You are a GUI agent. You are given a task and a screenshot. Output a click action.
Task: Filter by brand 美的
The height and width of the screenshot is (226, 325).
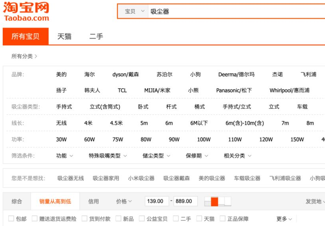point(62,74)
